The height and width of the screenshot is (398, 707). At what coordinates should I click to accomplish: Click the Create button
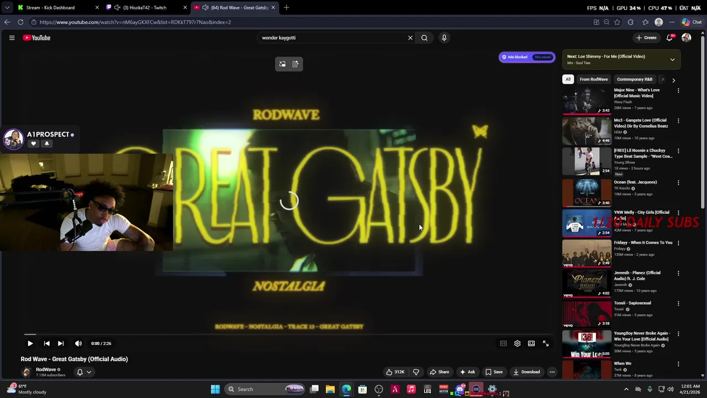pyautogui.click(x=646, y=38)
